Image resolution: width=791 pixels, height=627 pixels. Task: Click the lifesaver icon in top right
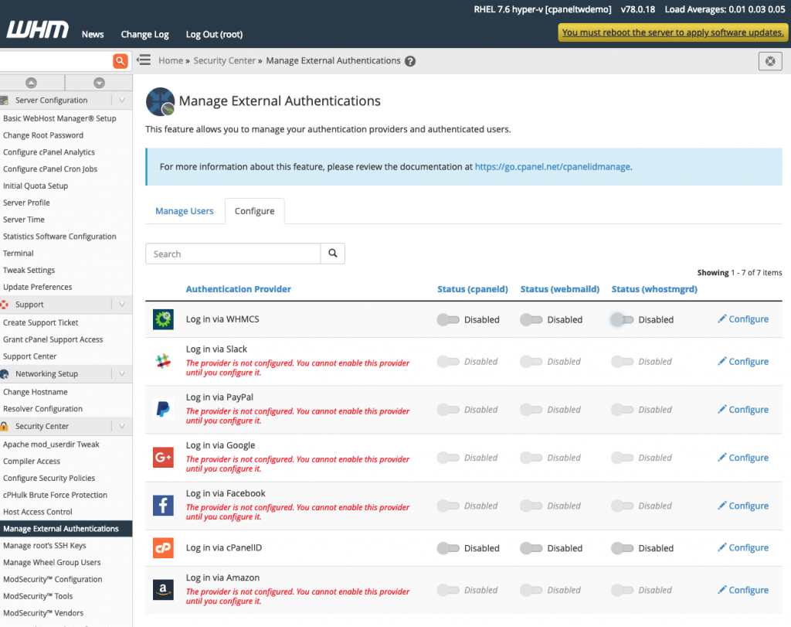(770, 61)
